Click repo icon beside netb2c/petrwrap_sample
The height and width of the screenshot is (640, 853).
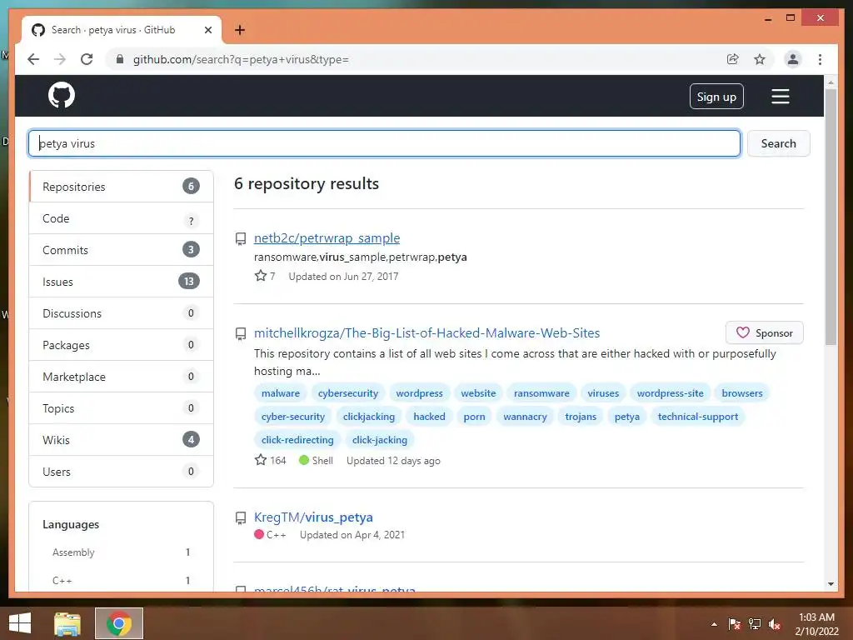pos(241,239)
